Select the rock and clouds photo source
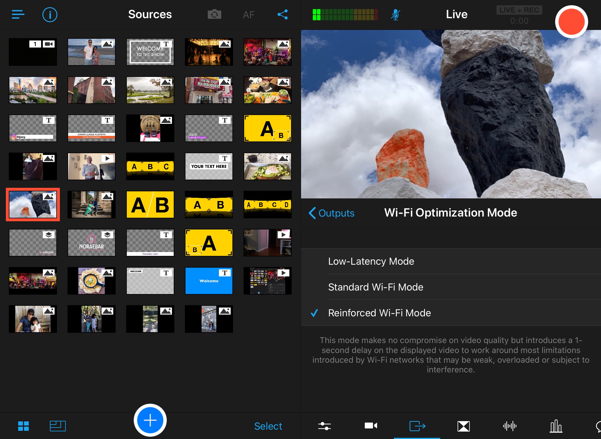This screenshot has width=601, height=439. 33,205
